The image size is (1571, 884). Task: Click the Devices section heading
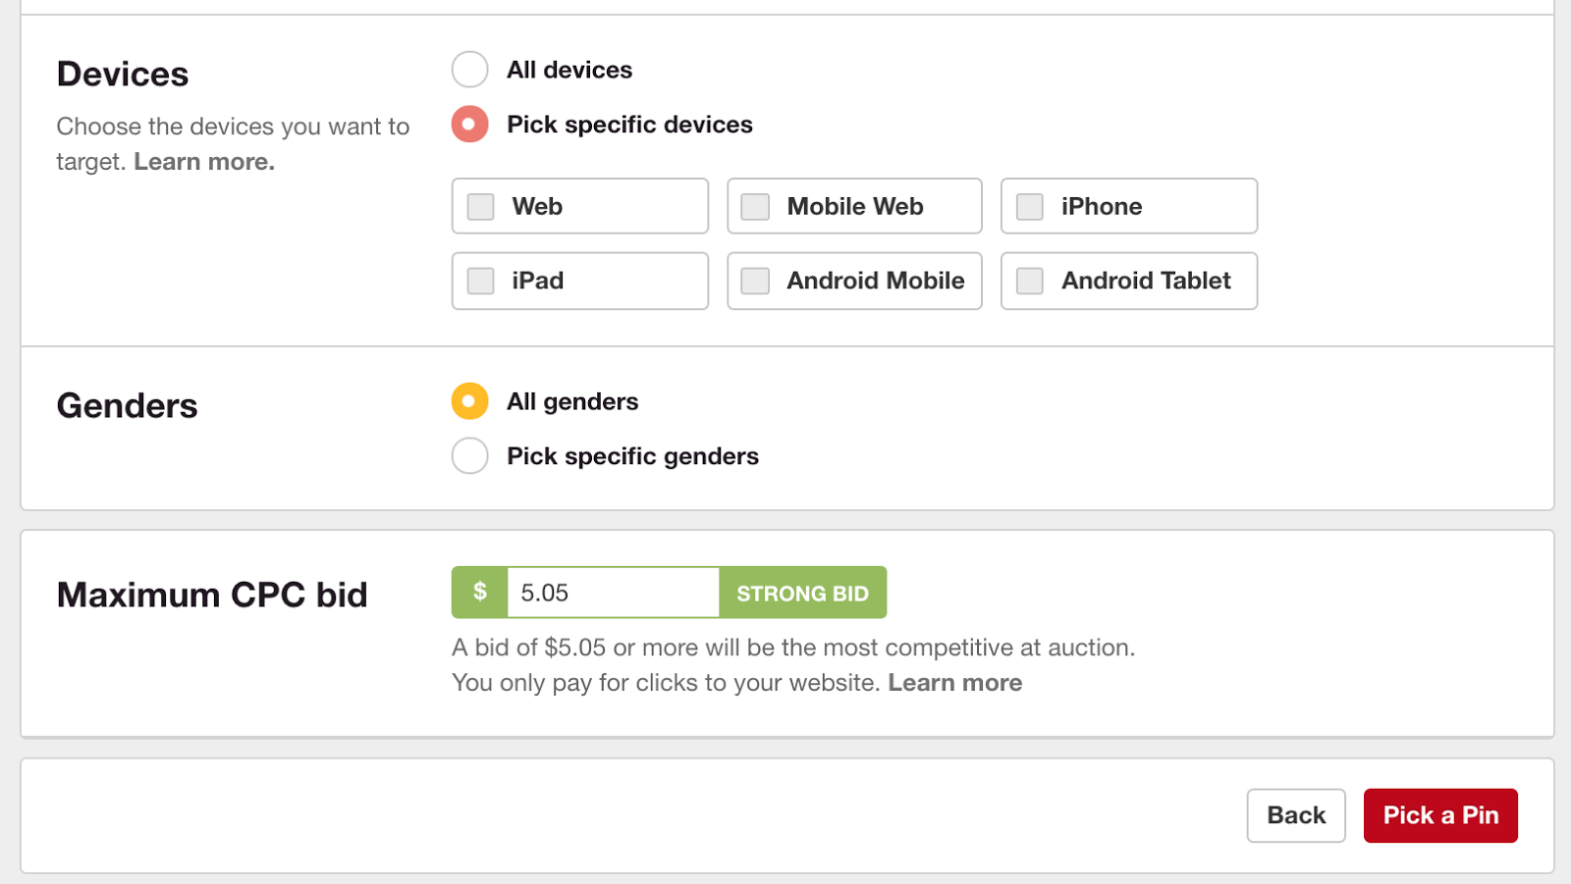[123, 73]
